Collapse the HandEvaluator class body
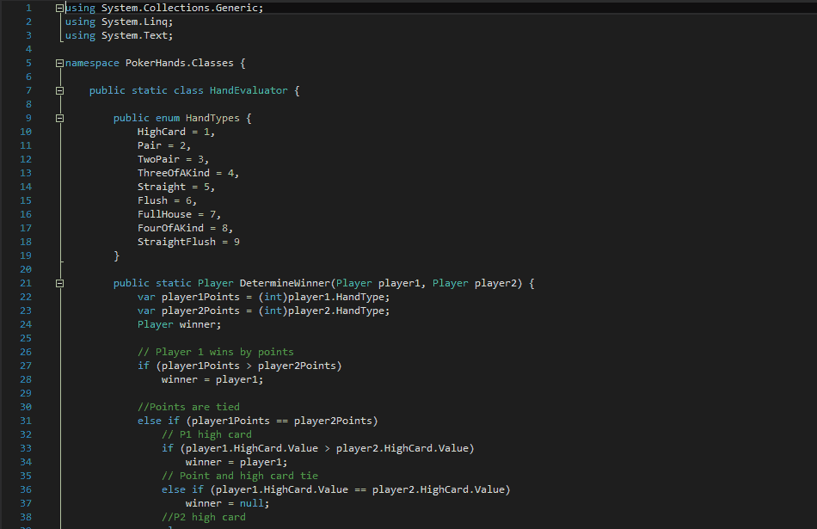 point(59,89)
